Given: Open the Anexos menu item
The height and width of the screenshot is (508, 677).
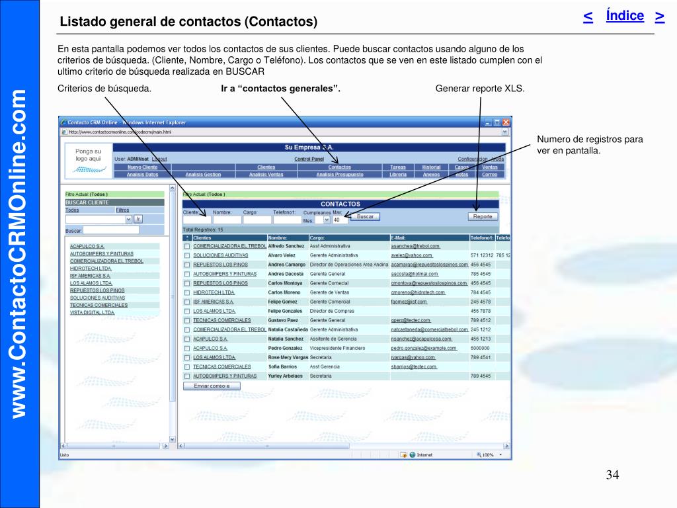Looking at the screenshot, I should [431, 175].
